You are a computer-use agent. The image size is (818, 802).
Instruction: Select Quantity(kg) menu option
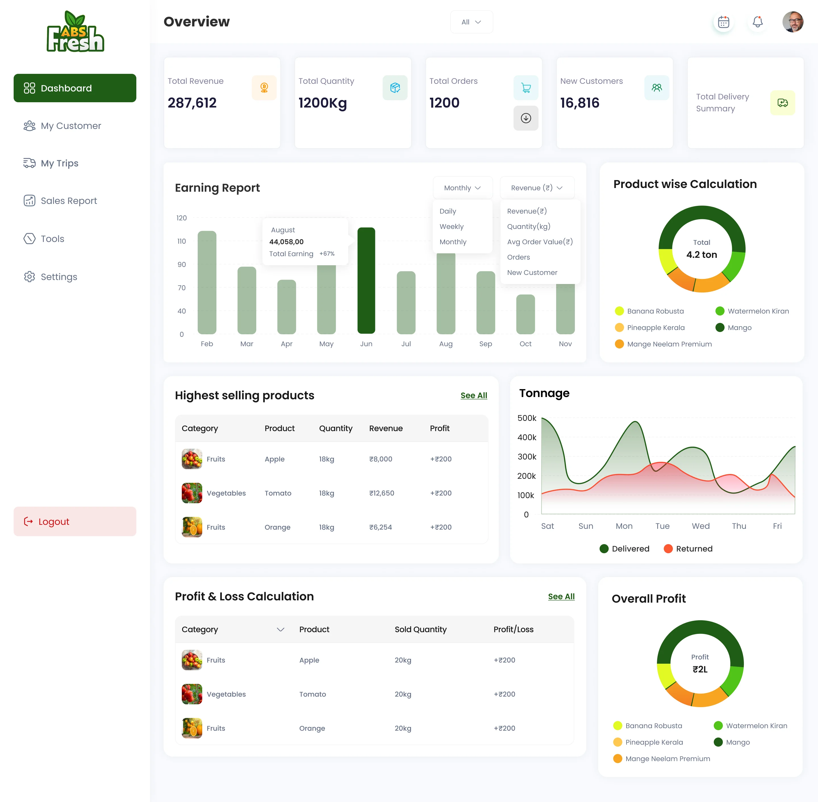click(x=529, y=227)
